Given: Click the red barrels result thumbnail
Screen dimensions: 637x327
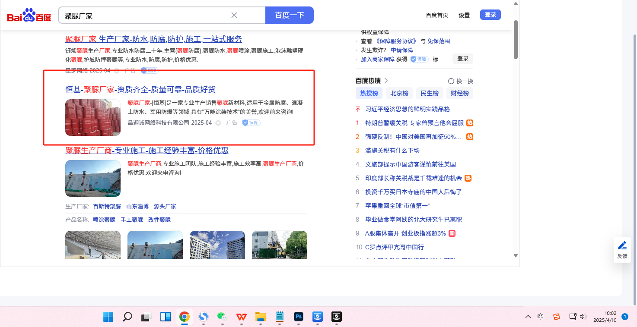Looking at the screenshot, I should click(93, 117).
